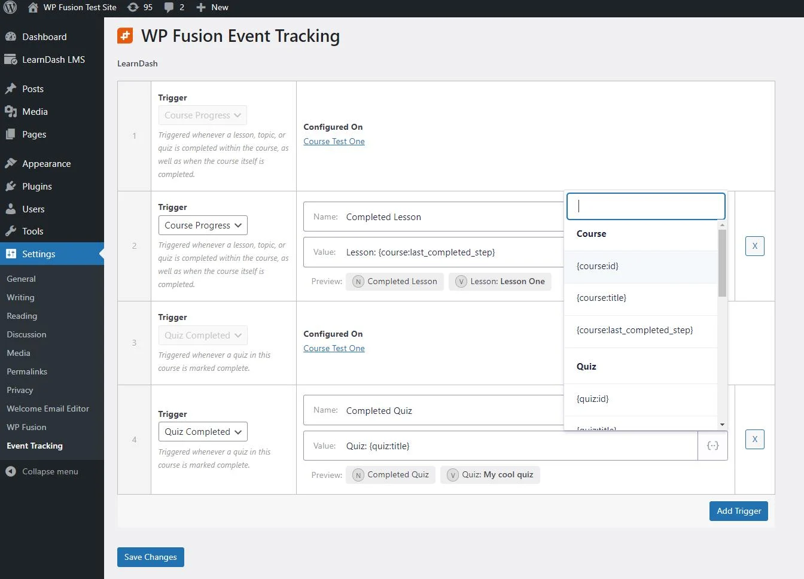
Task: Open Course Test One link in row 3
Action: [334, 348]
